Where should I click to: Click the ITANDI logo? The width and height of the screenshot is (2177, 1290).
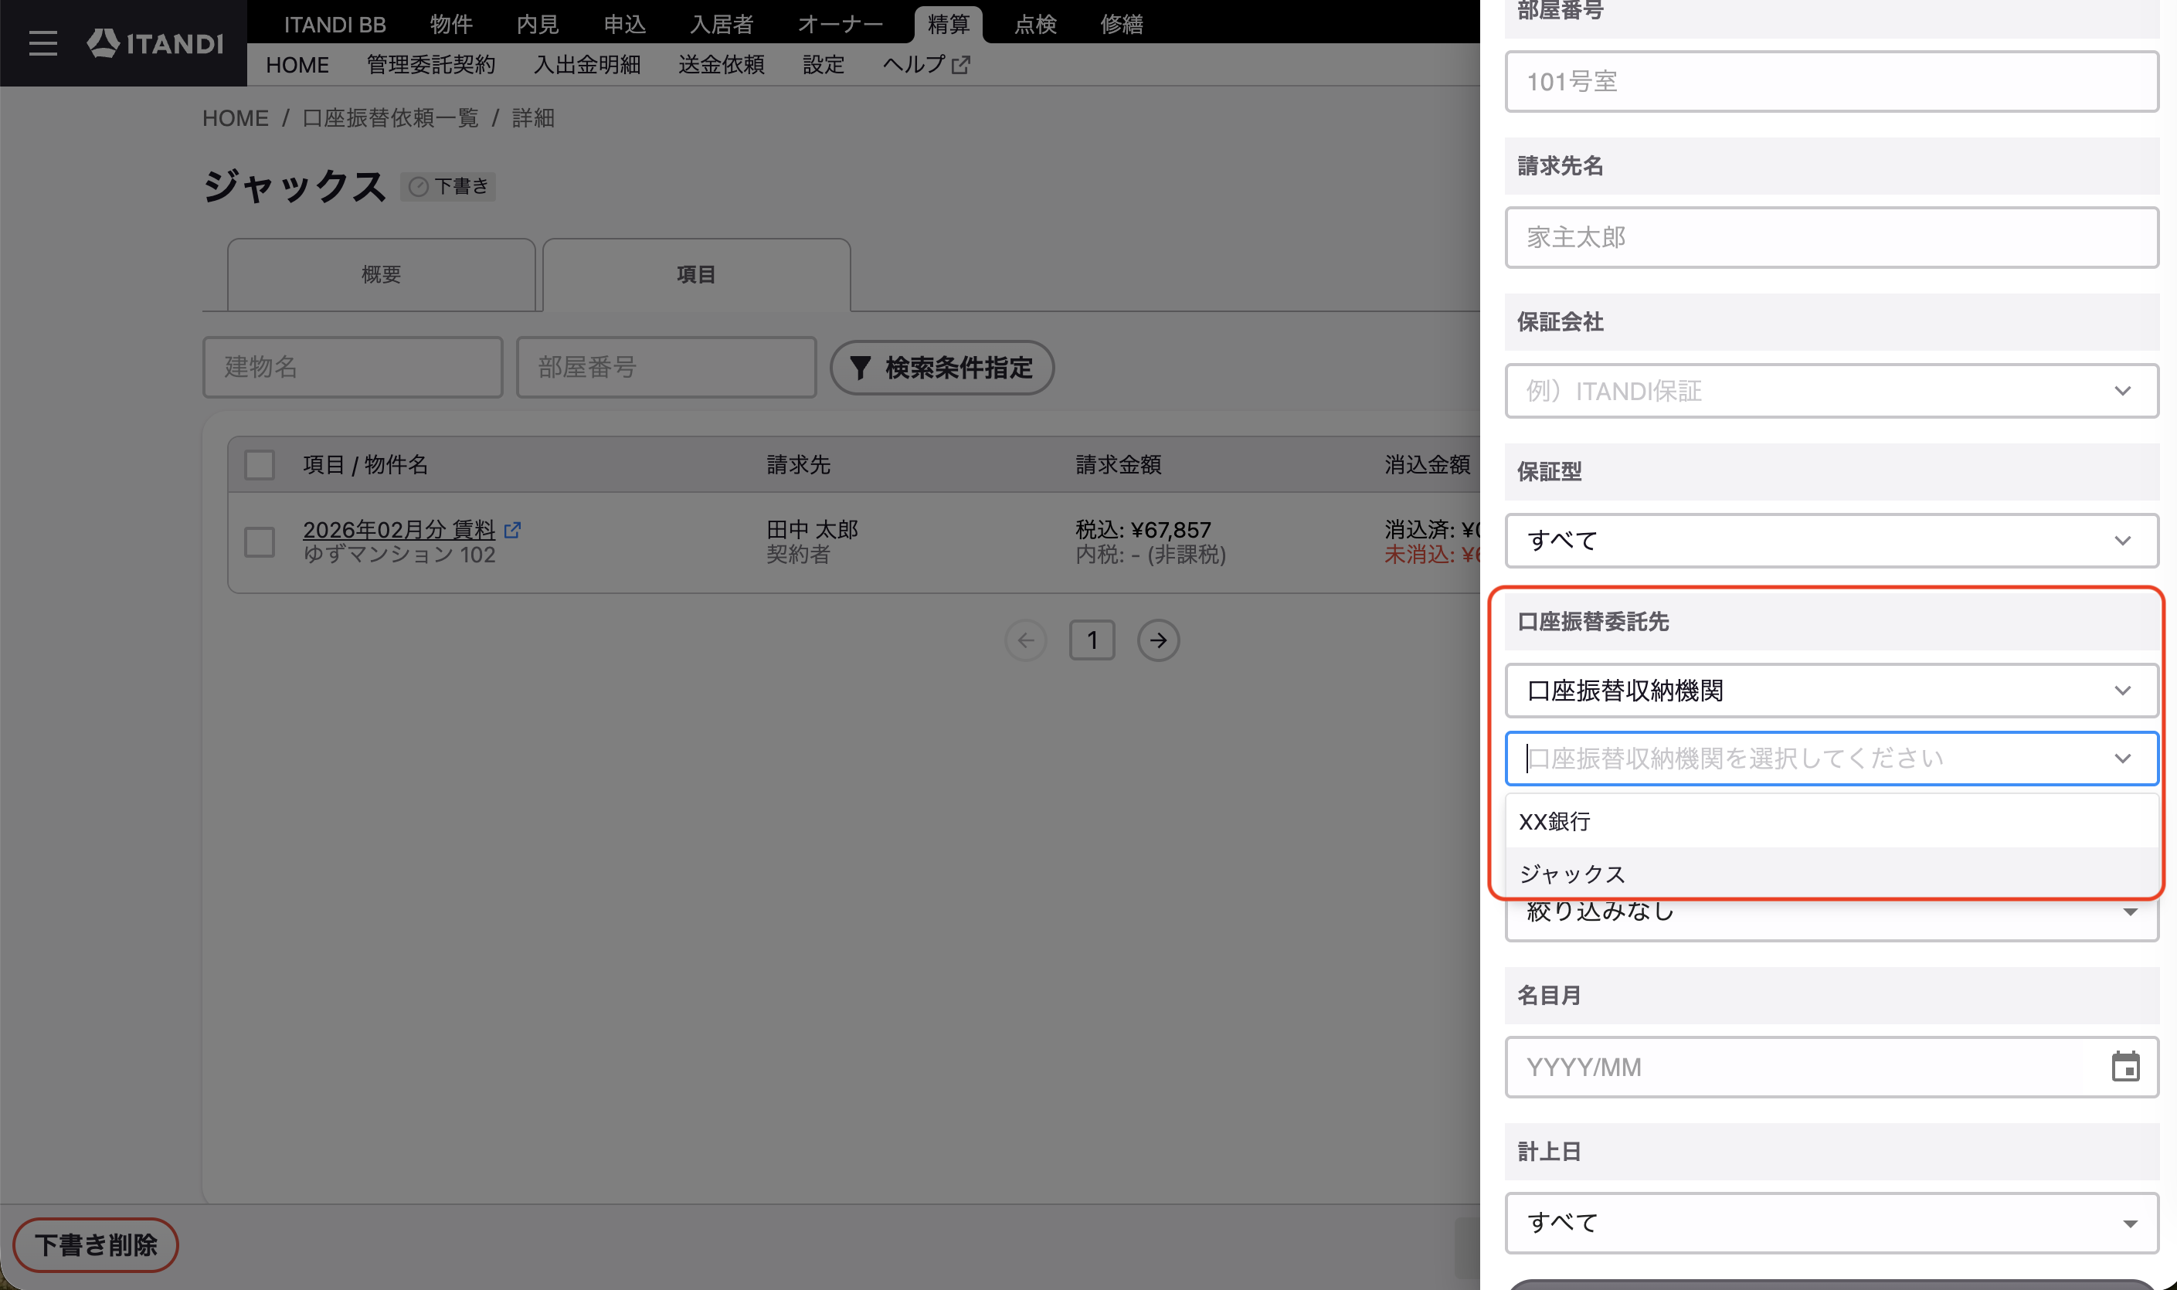click(x=155, y=42)
